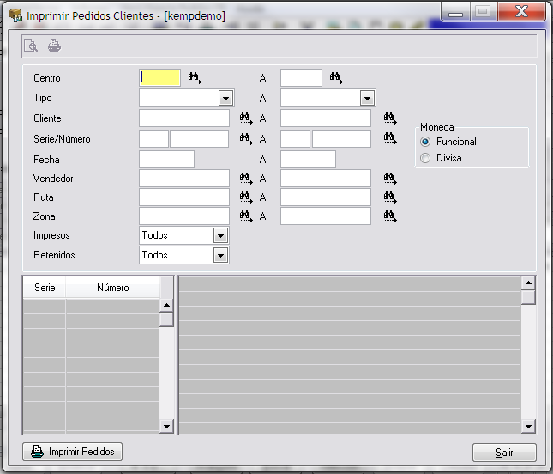This screenshot has height=474, width=553.
Task: Click down arrow of right grid scrollbar
Action: coord(528,426)
